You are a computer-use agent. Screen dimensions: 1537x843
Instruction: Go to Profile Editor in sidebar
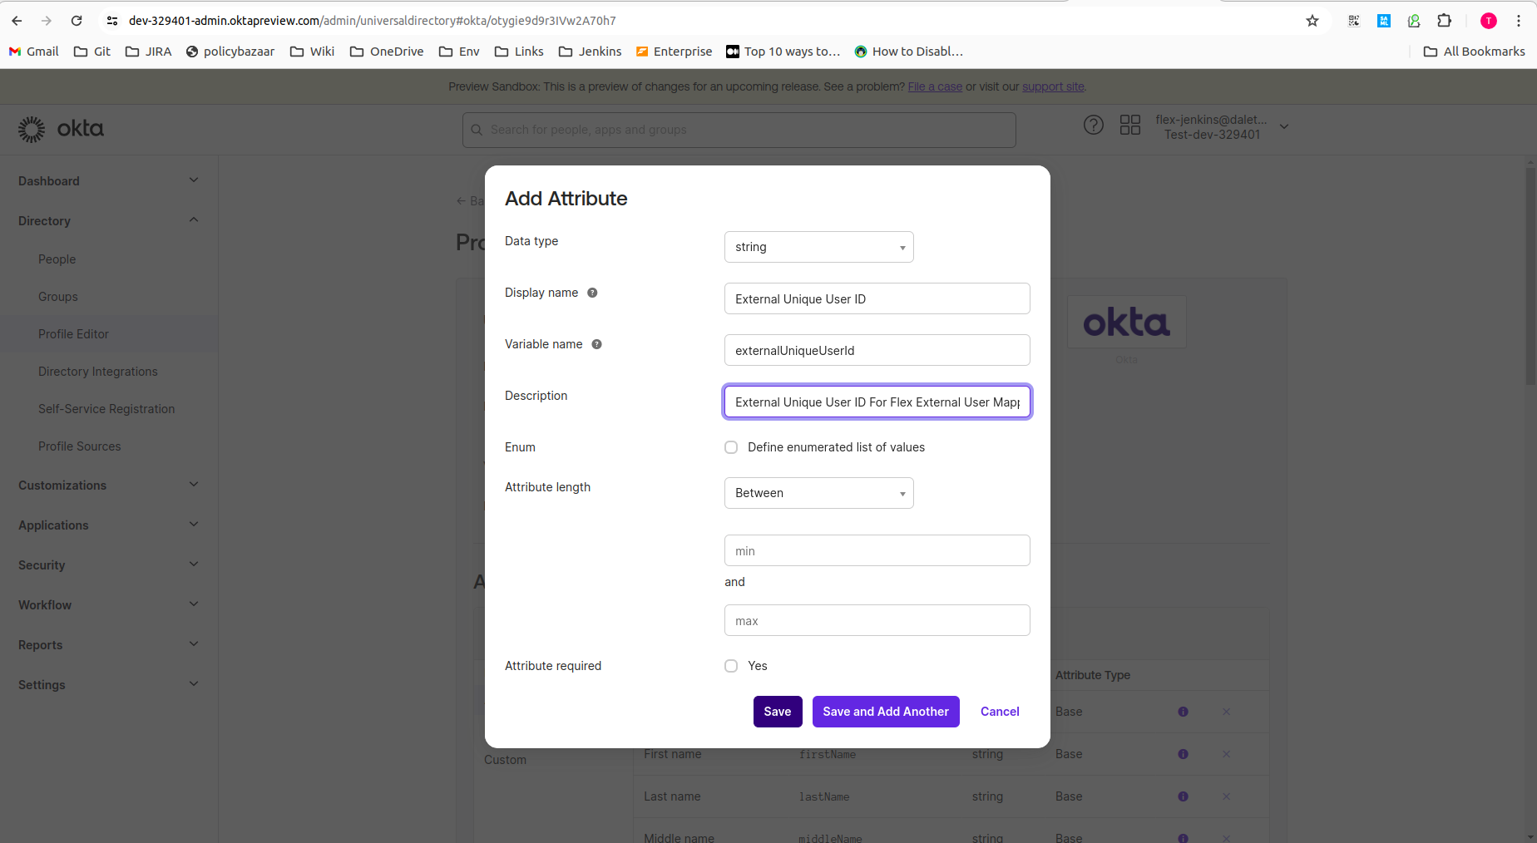73,333
